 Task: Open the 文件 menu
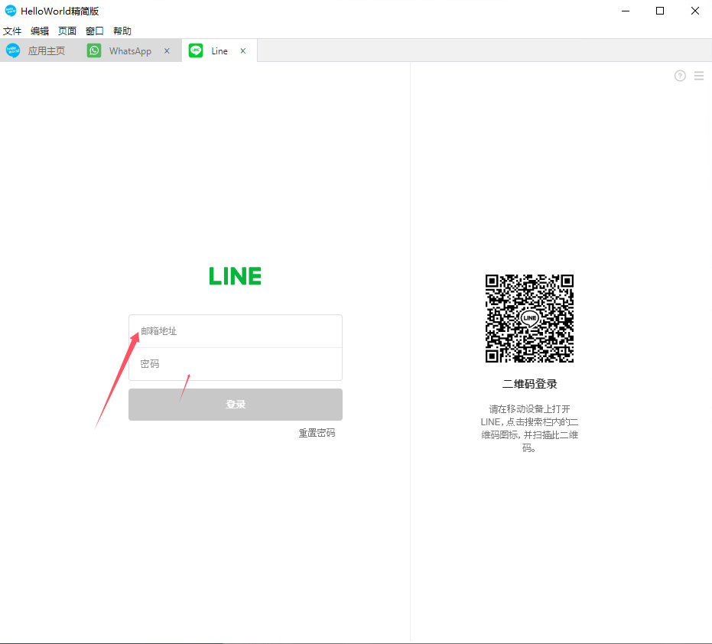[x=12, y=31]
